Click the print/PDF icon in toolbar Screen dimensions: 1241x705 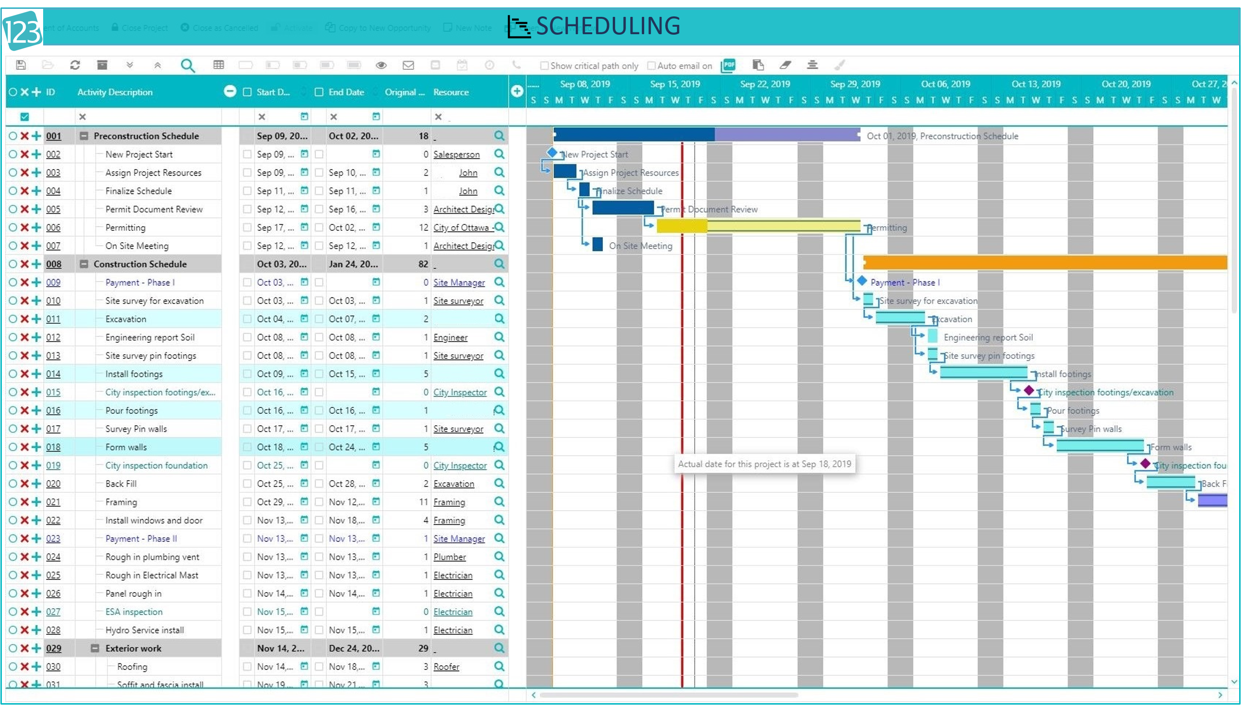point(728,66)
